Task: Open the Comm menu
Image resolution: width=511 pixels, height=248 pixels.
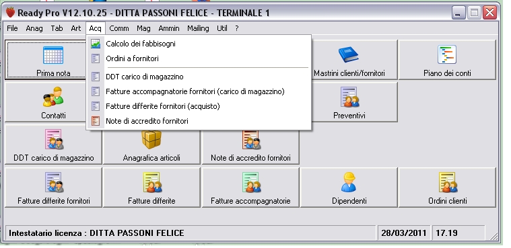Action: [119, 28]
